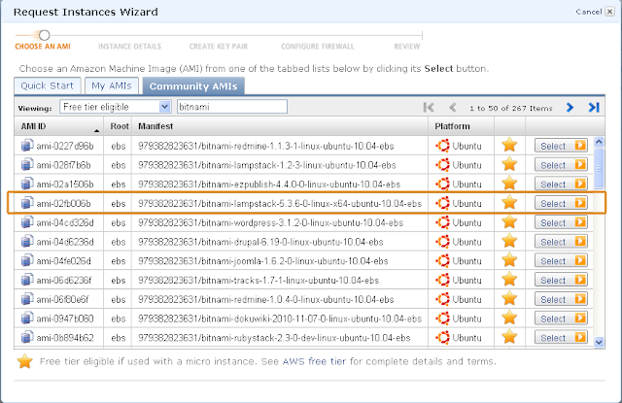
Task: Select the wordpress-3.1.2 AMI
Action: tap(561, 222)
